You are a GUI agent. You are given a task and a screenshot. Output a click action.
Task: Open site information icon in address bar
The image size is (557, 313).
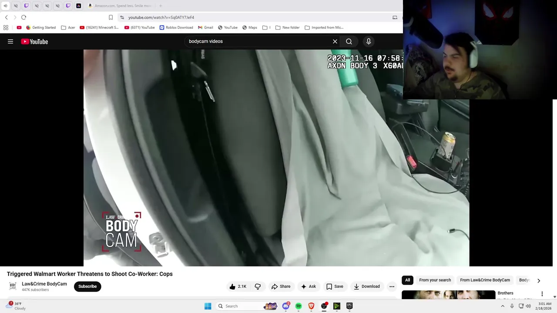pos(122,17)
